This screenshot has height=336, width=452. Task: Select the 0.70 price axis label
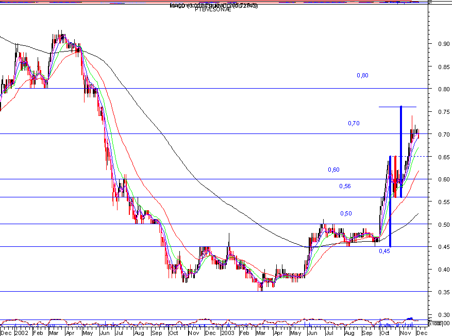[444, 135]
